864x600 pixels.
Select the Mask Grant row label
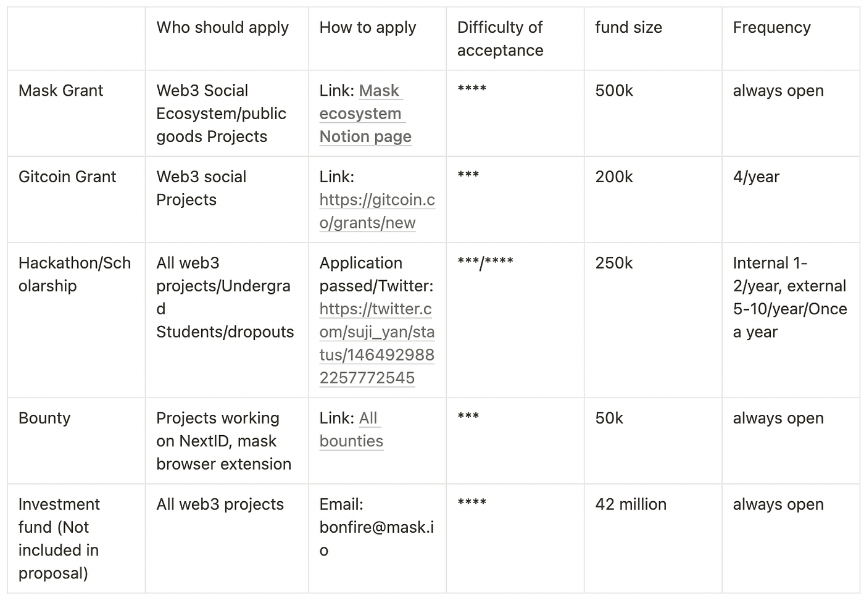60,91
